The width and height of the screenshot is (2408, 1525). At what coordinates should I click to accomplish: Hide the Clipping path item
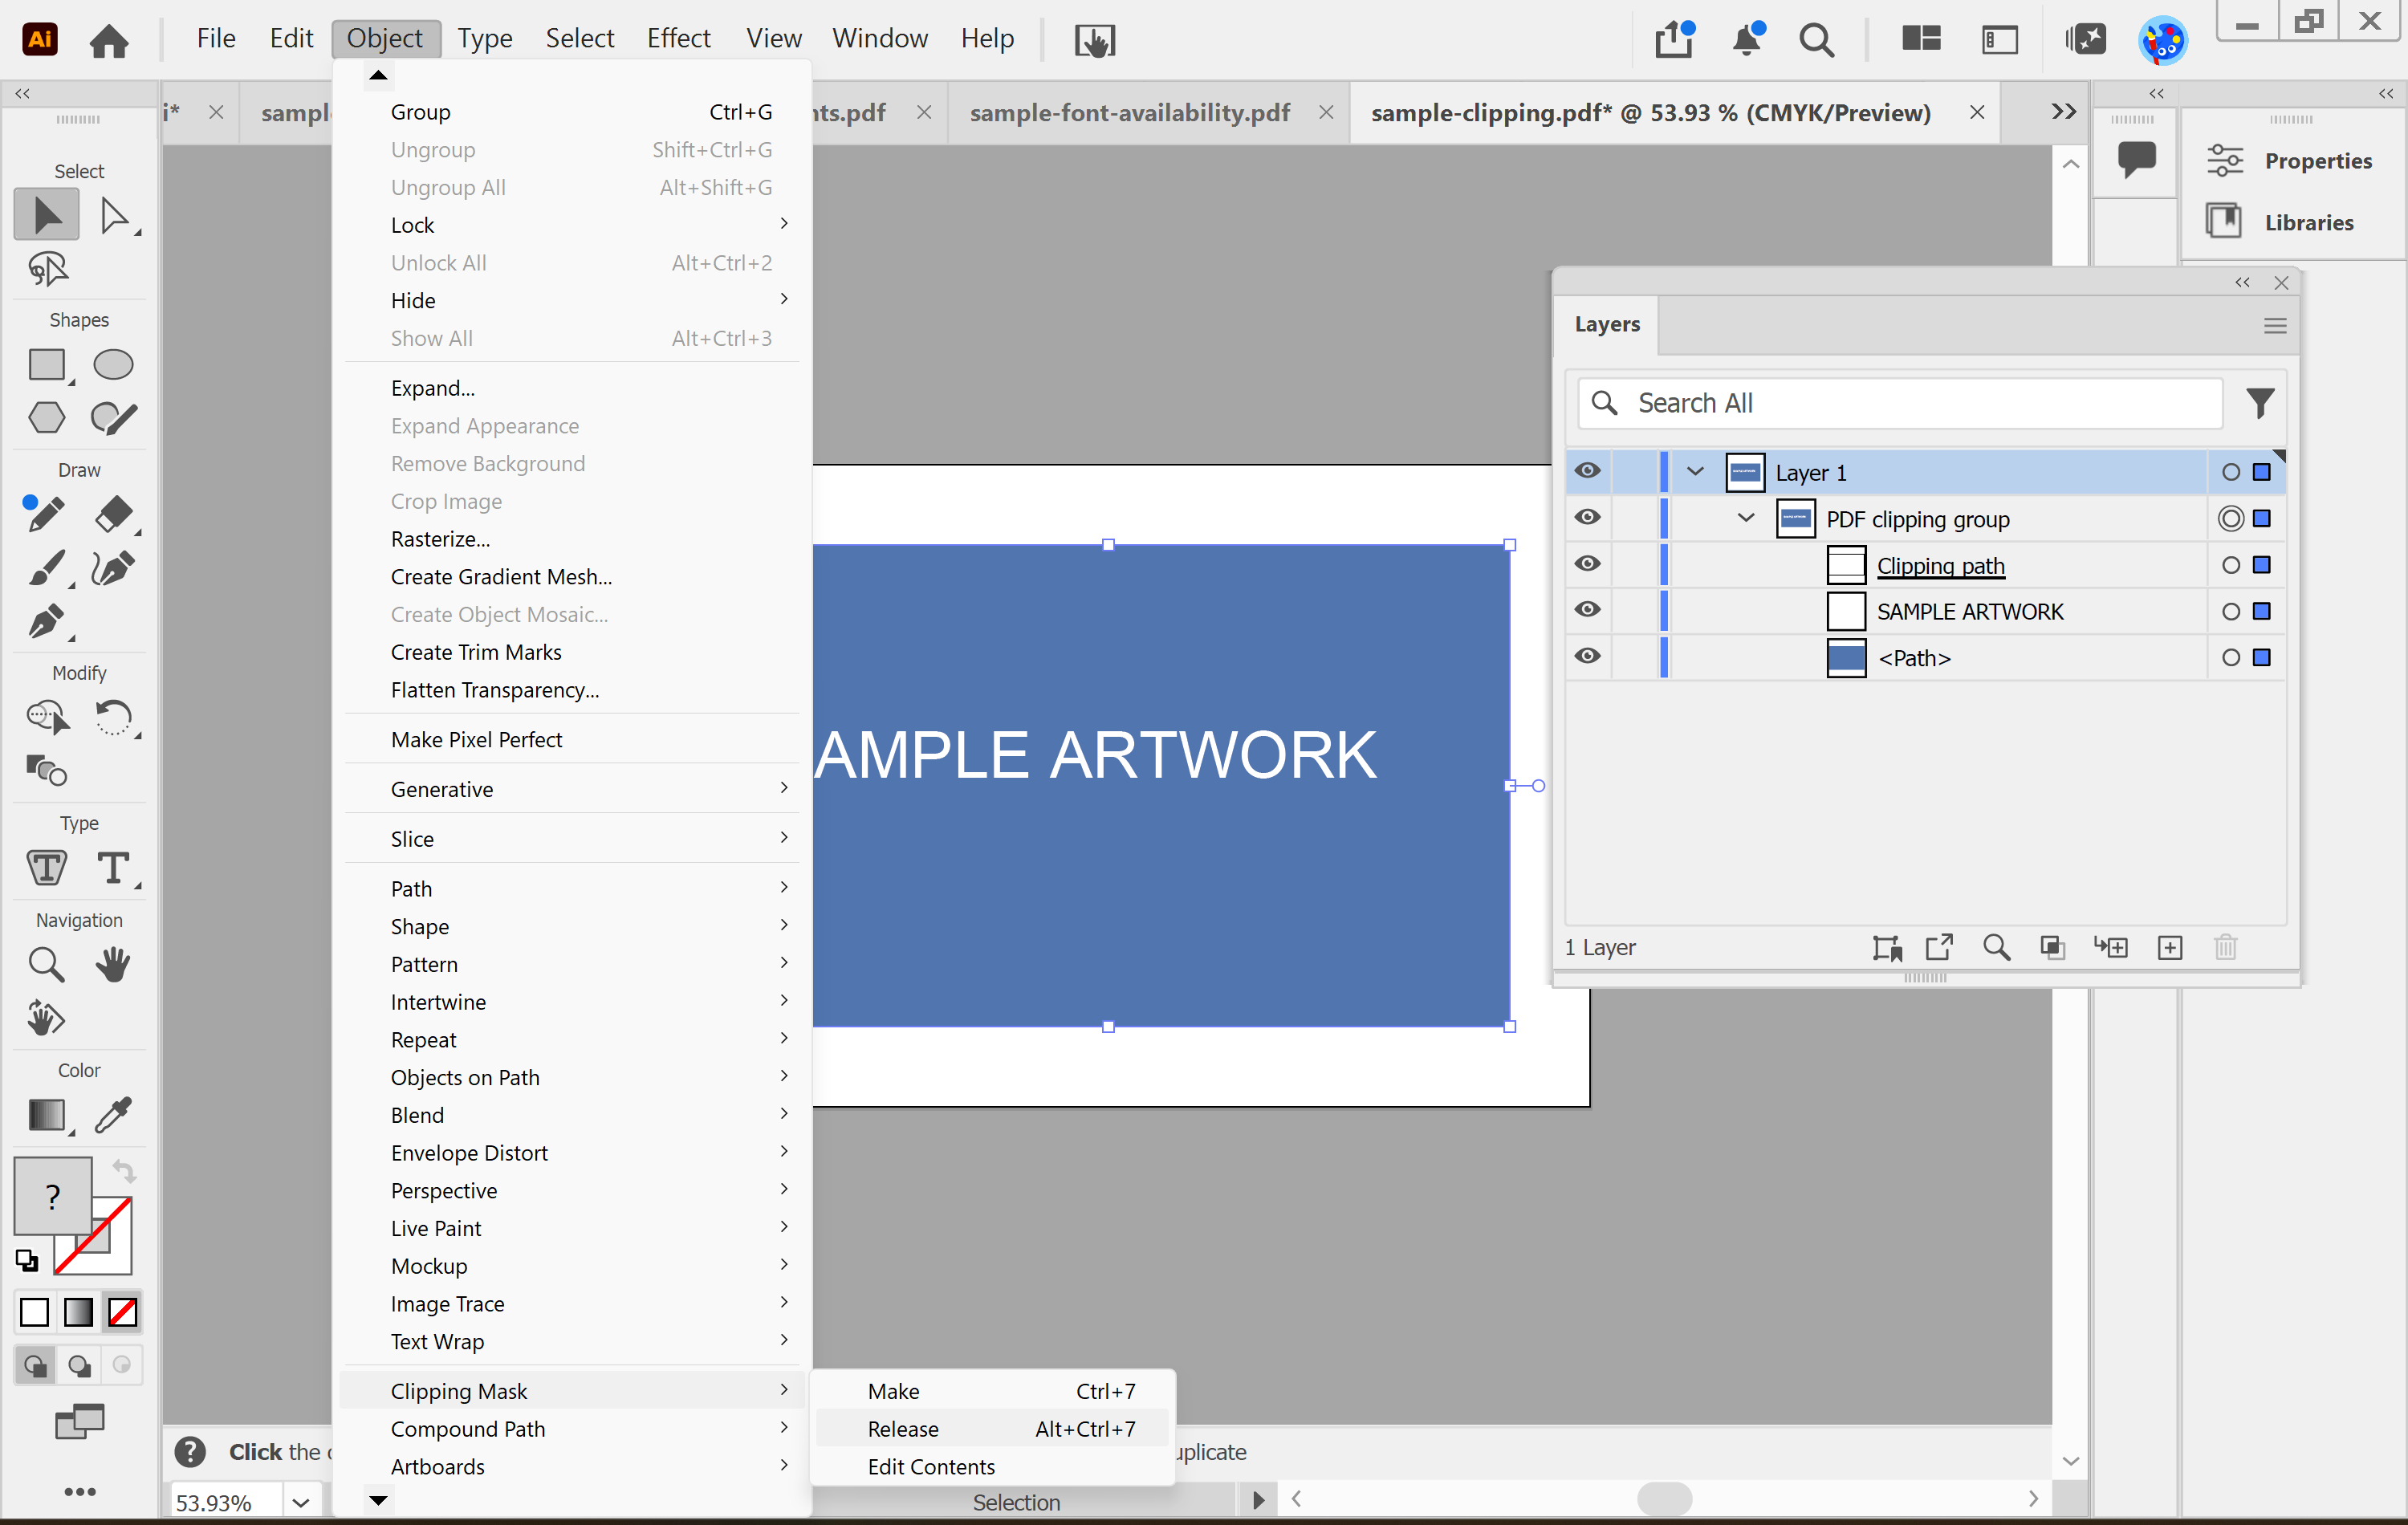click(1587, 563)
